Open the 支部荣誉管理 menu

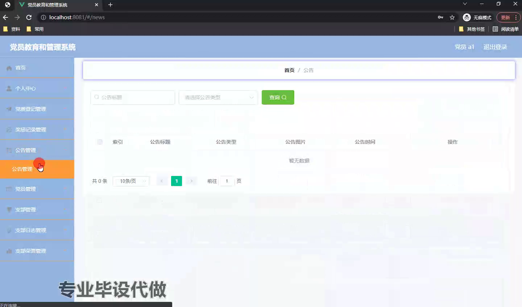coord(37,251)
